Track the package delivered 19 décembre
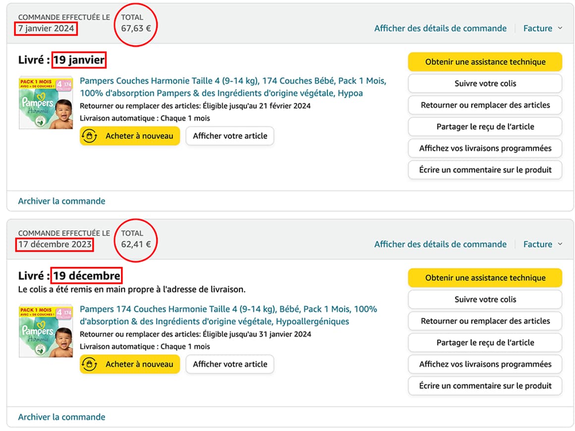The image size is (575, 431). click(x=485, y=299)
